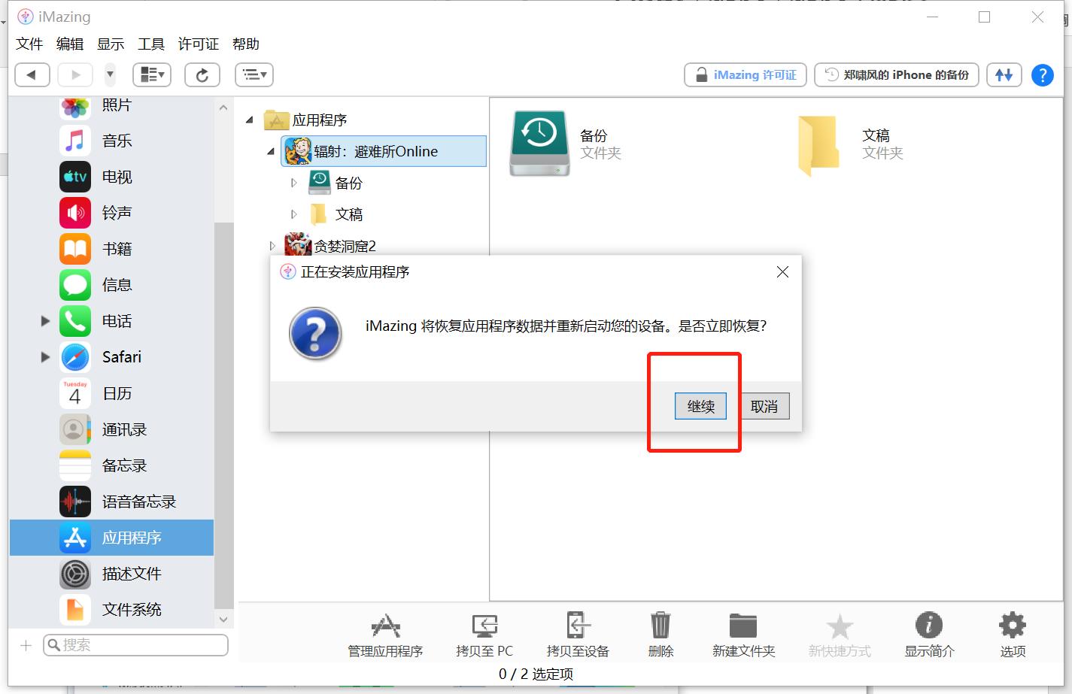1072x694 pixels.
Task: Click the iMazing 许可证 button
Action: (744, 74)
